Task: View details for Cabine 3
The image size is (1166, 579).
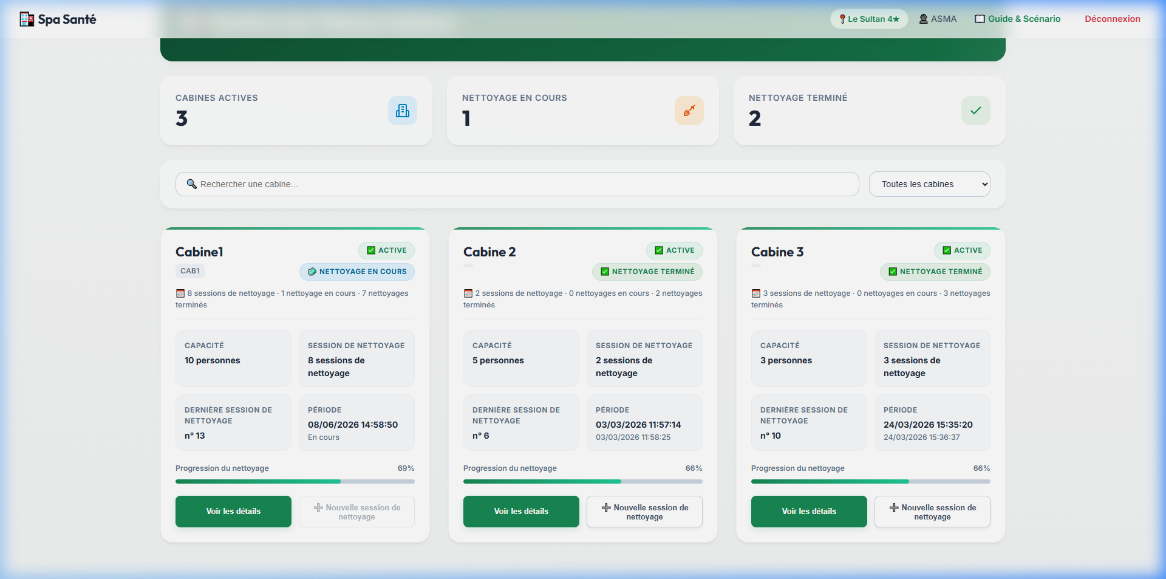Action: click(809, 512)
